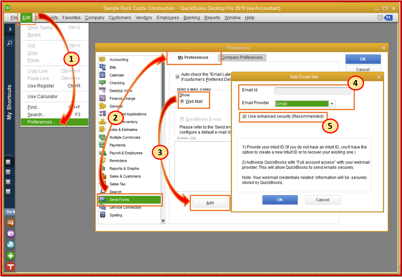This screenshot has width=402, height=277.
Task: Close the Add Email Info dialog
Action: click(x=379, y=77)
